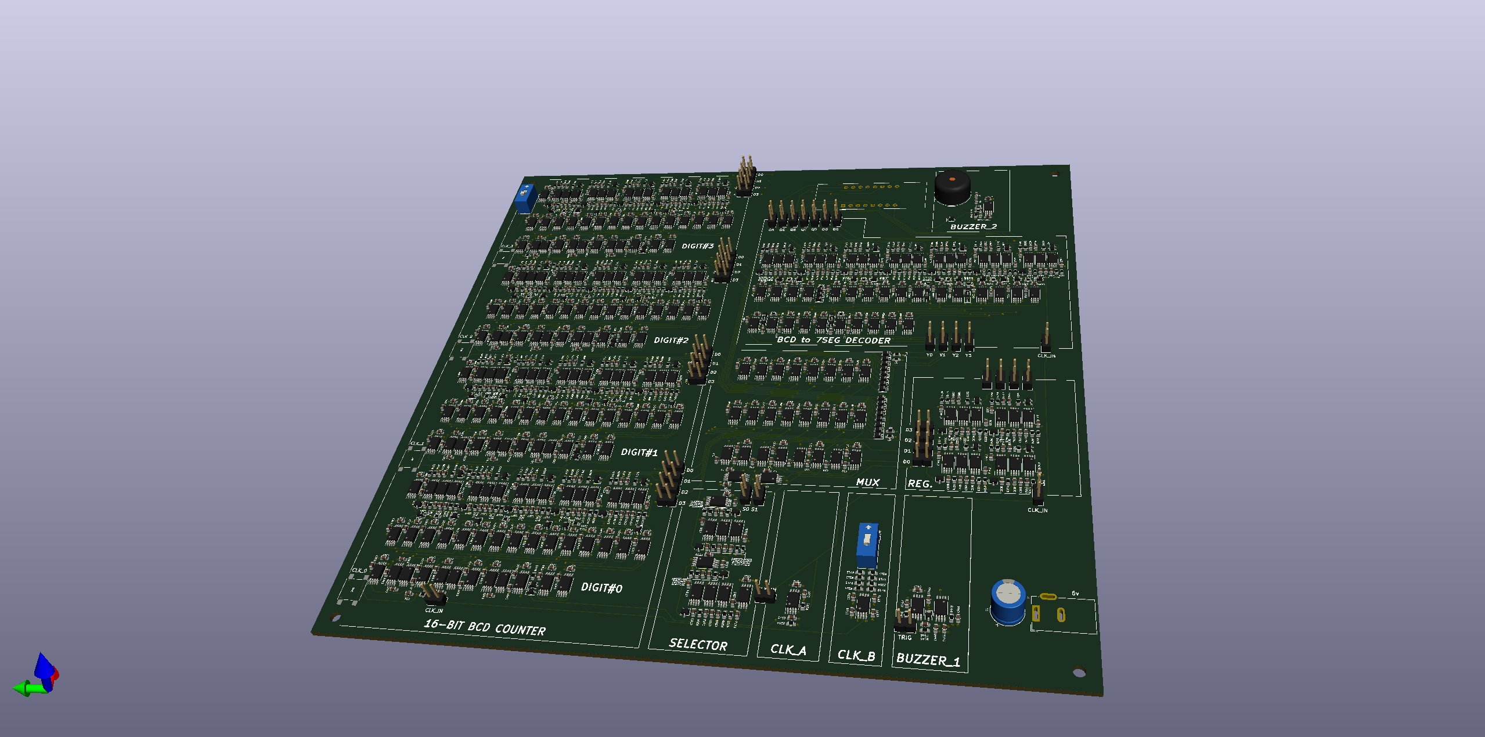Click the '6v' power input label
Image resolution: width=1485 pixels, height=737 pixels.
[1075, 593]
